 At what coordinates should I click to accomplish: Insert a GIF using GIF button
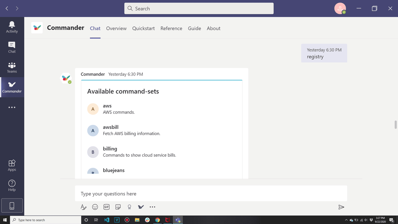pyautogui.click(x=106, y=207)
